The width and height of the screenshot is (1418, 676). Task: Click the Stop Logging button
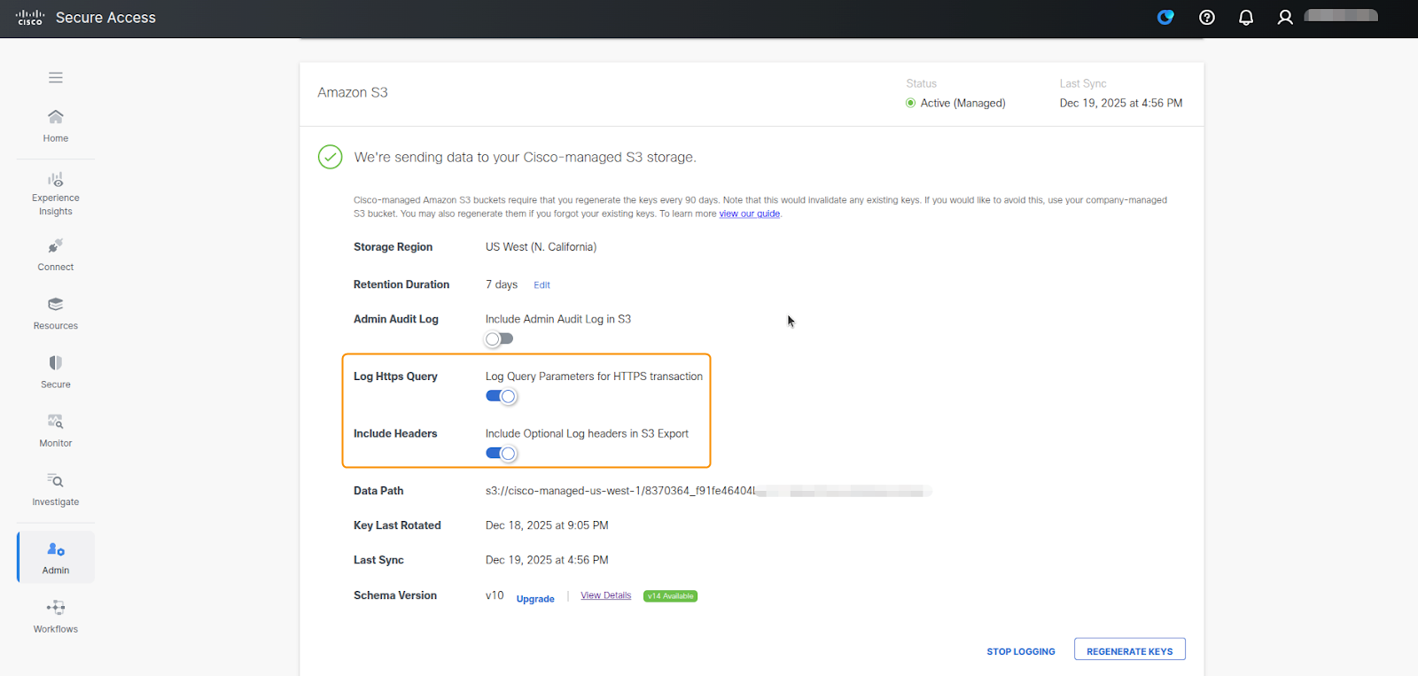point(1020,651)
